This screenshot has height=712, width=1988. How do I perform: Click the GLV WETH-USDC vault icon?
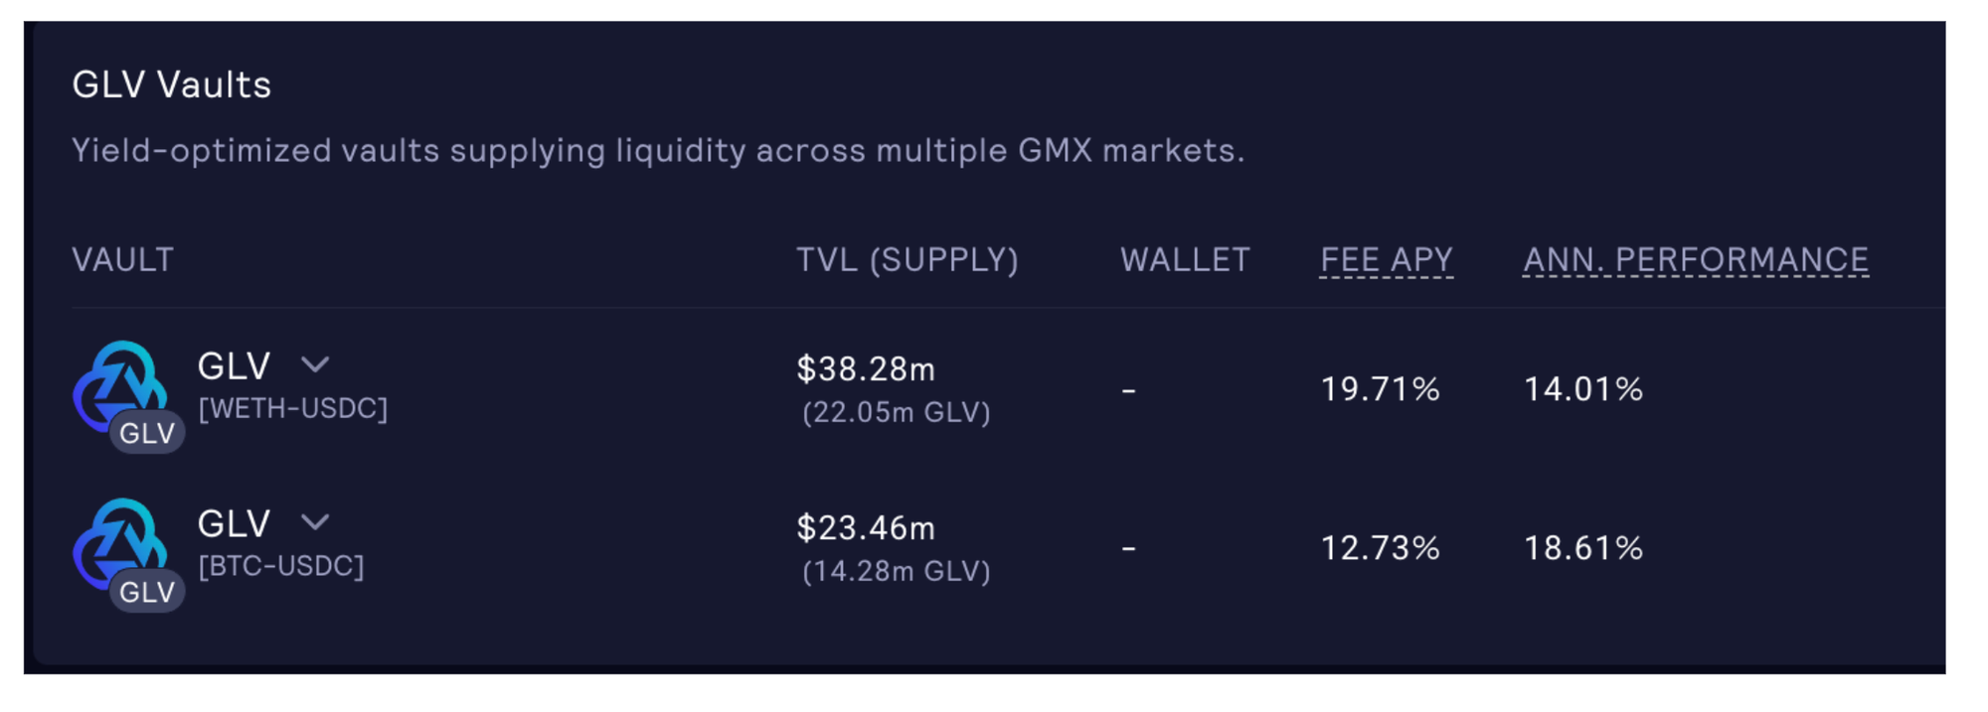tap(123, 392)
